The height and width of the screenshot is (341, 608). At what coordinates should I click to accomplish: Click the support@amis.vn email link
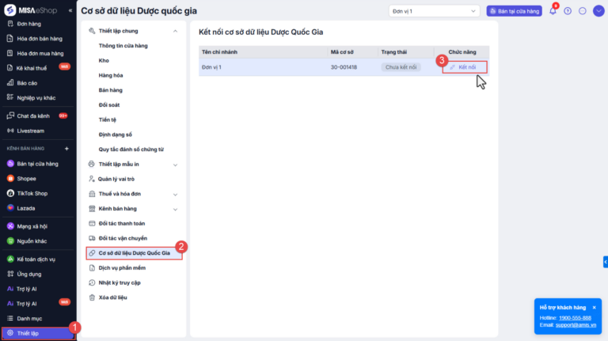pyautogui.click(x=576, y=325)
